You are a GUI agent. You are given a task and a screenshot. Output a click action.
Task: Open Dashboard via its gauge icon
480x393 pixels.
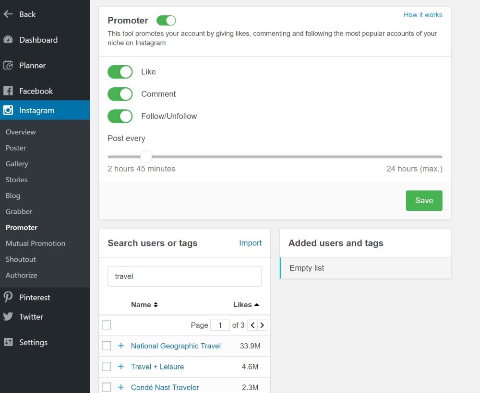[x=8, y=40]
